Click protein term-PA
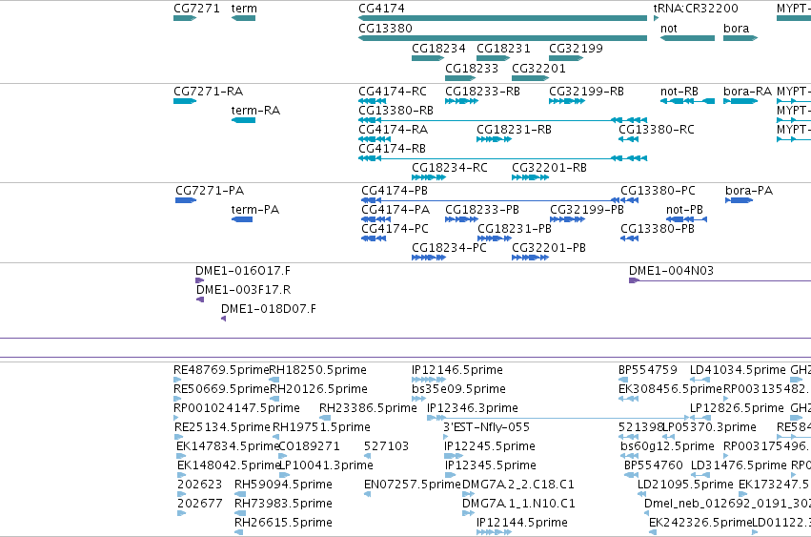The height and width of the screenshot is (537, 811). tap(255, 210)
